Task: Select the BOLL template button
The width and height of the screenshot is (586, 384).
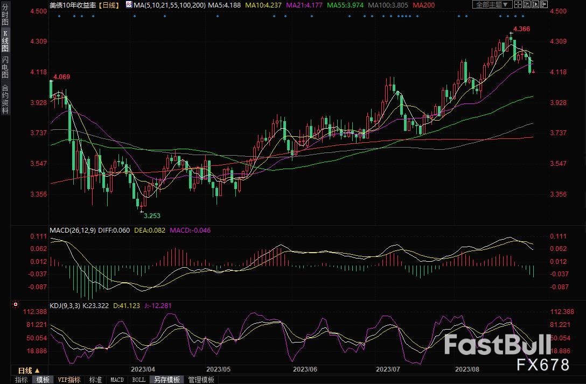Action: tap(138, 380)
